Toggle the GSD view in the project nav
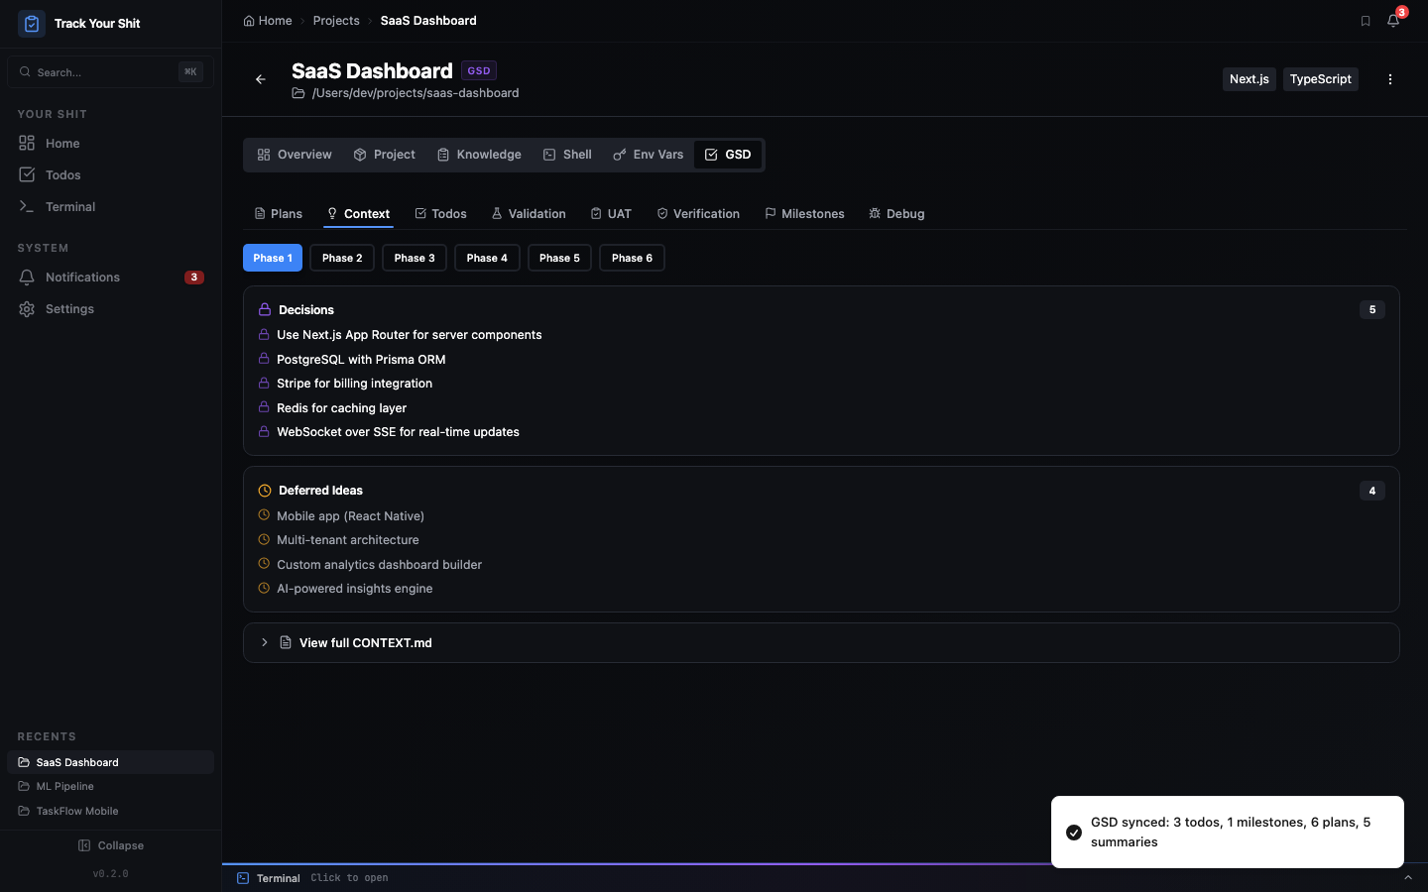The image size is (1428, 892). pos(728,154)
